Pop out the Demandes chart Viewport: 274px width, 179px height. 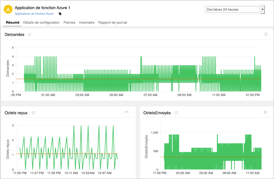[x=29, y=34]
